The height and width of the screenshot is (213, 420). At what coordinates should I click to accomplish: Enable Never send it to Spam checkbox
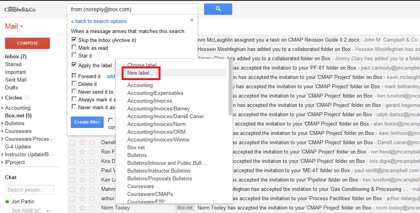[x=74, y=91]
